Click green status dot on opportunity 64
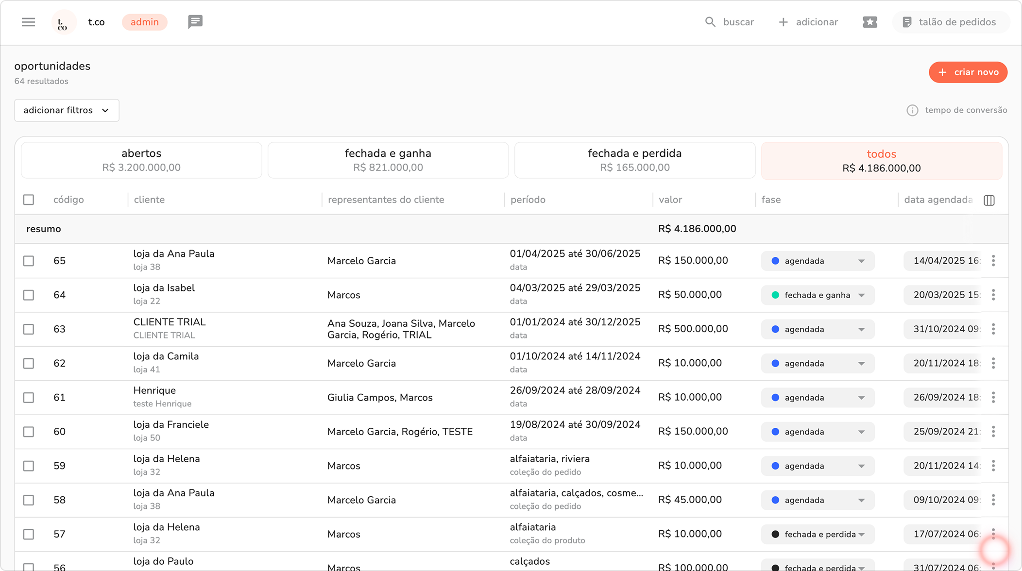1022x571 pixels. tap(775, 295)
